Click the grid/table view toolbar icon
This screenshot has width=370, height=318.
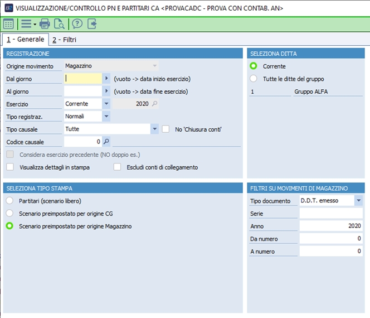[x=8, y=24]
